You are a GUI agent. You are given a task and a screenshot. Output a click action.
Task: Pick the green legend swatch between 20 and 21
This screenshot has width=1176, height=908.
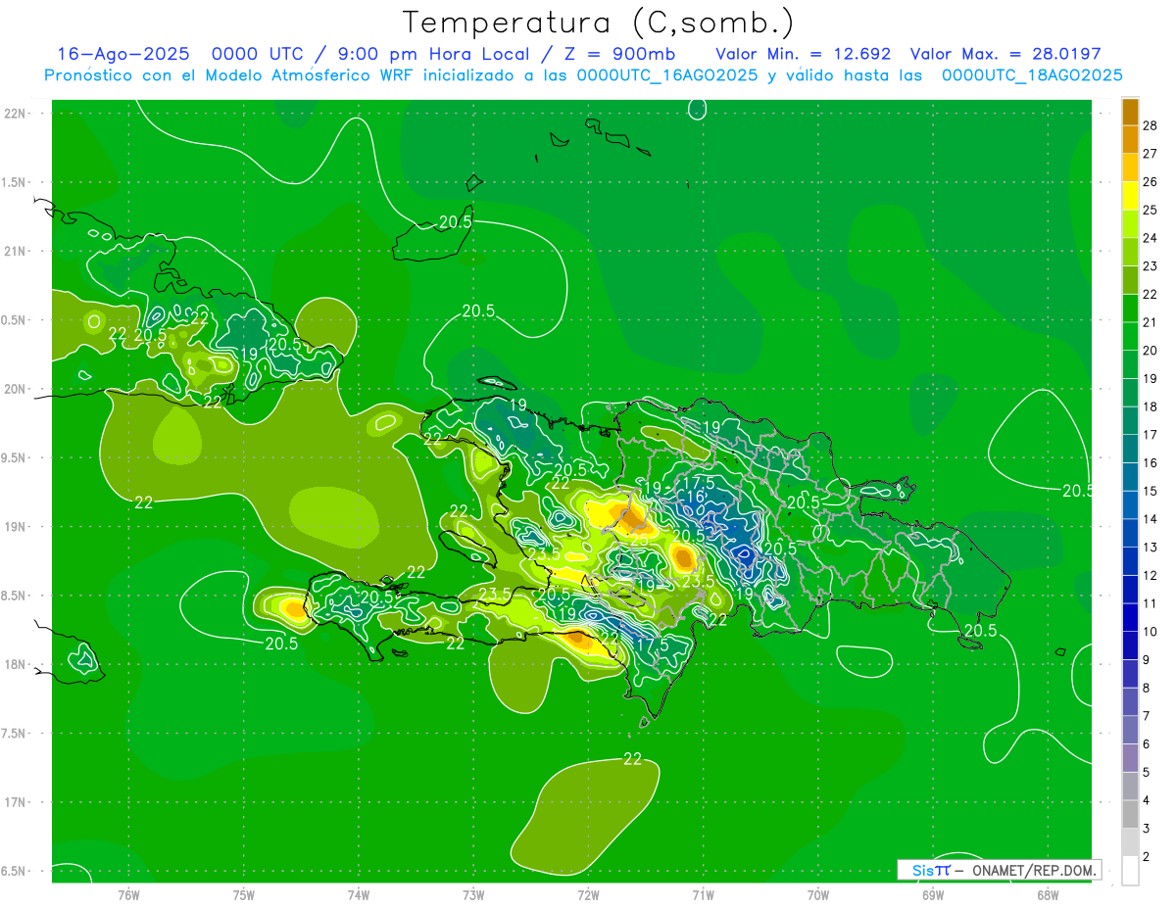point(1130,336)
